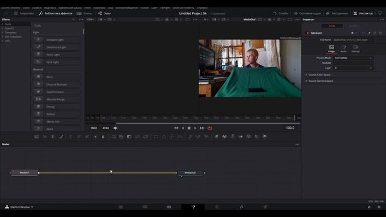Add a Renderer 3D node from the toolbar

(265, 137)
